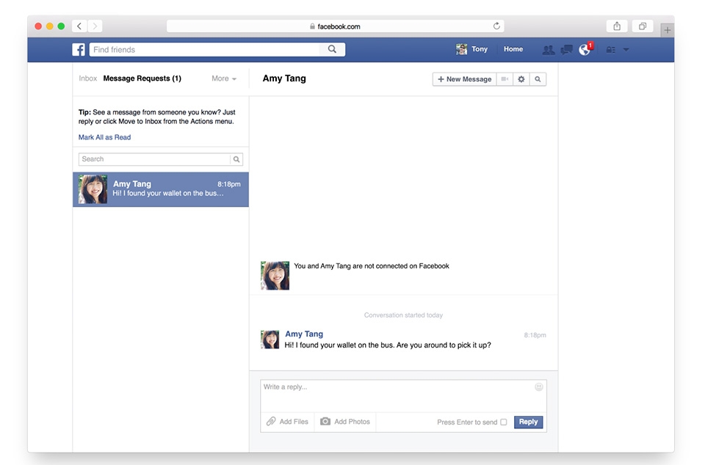
Task: Click the Add Files label
Action: click(294, 422)
